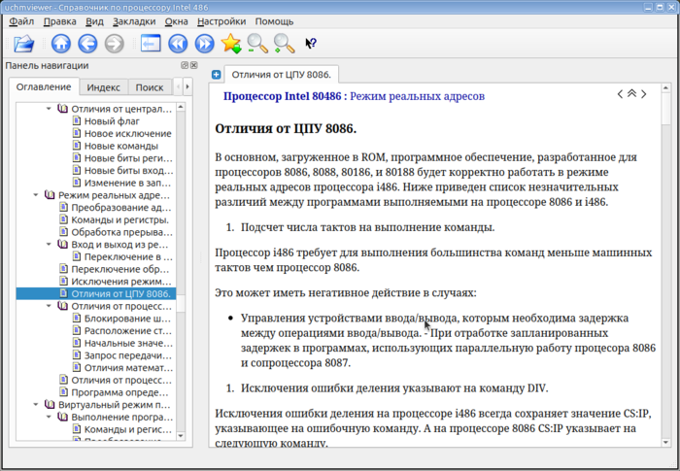This screenshot has height=471, width=680.
Task: Jump to previous contents page (double-left arrow)
Action: pos(177,44)
